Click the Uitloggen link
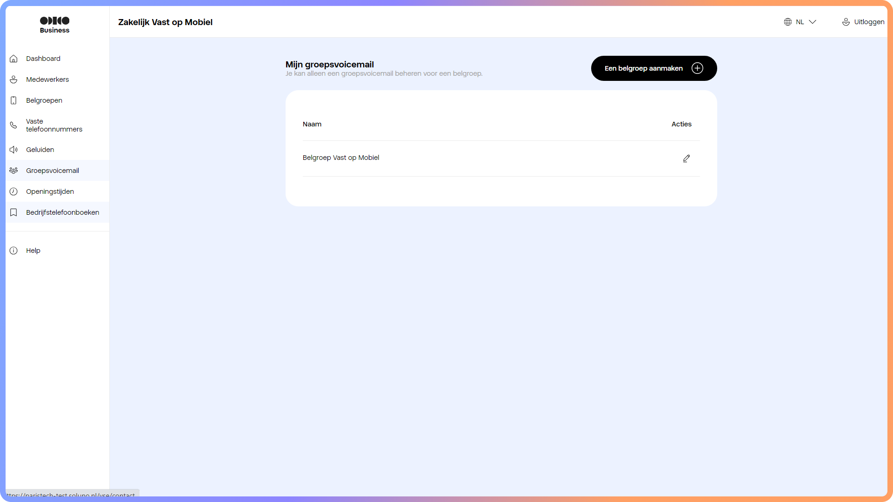Viewport: 893px width, 502px height. (869, 22)
